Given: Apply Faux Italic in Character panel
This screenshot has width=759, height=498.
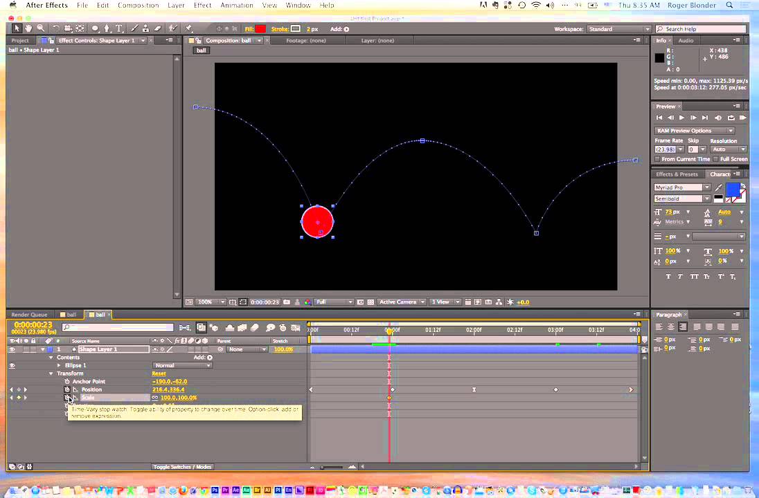Looking at the screenshot, I should [680, 277].
